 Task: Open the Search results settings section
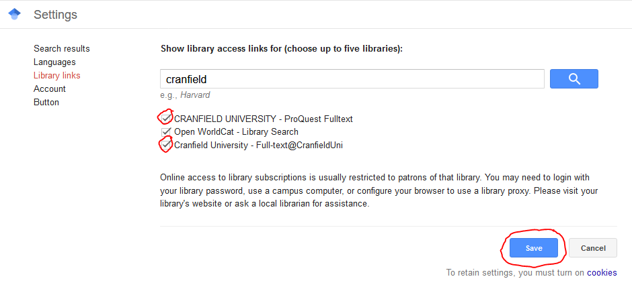61,49
